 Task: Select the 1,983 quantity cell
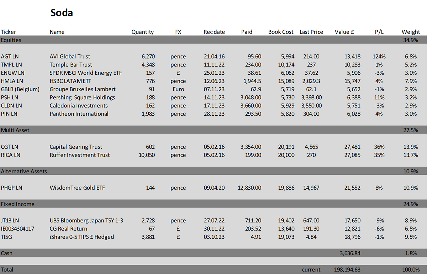pyautogui.click(x=148, y=114)
